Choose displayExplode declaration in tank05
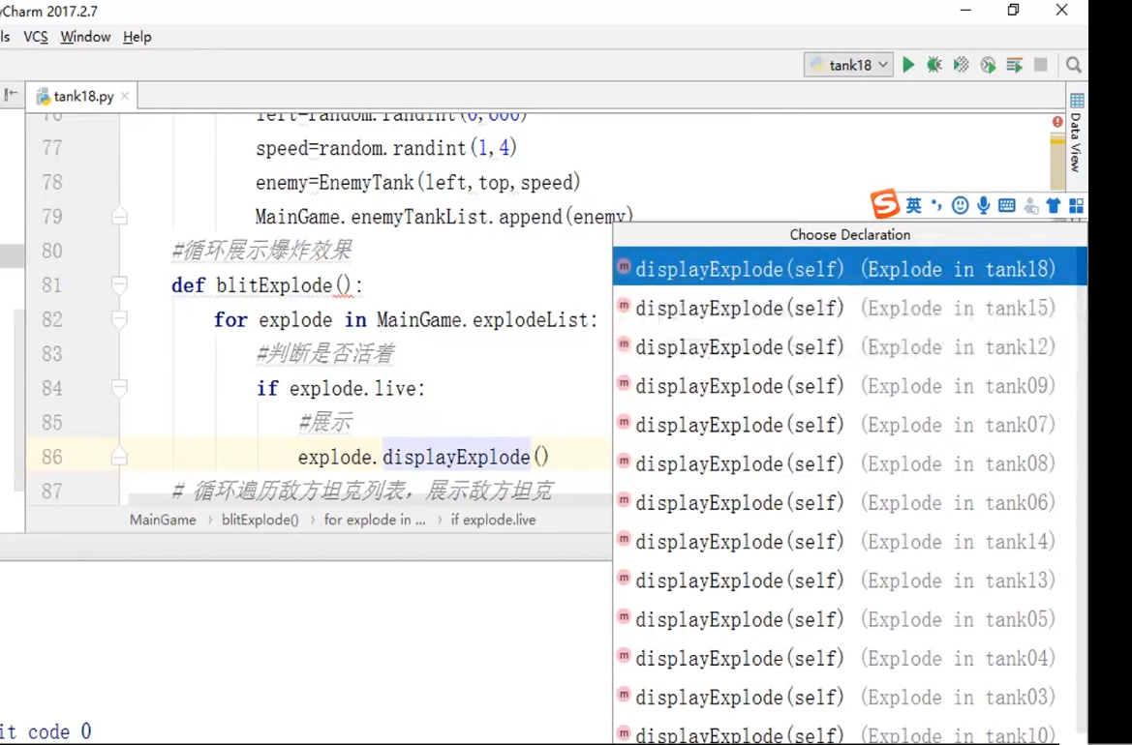The height and width of the screenshot is (745, 1132). pyautogui.click(x=849, y=619)
